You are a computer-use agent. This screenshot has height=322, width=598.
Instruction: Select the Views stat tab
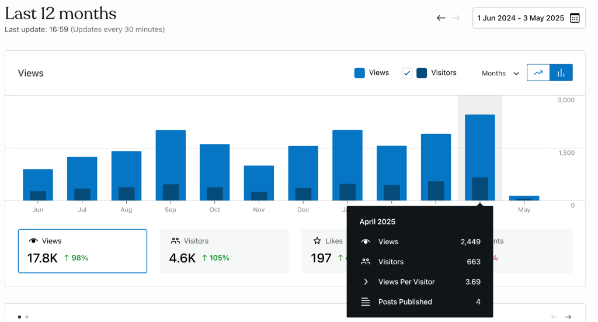(x=82, y=251)
